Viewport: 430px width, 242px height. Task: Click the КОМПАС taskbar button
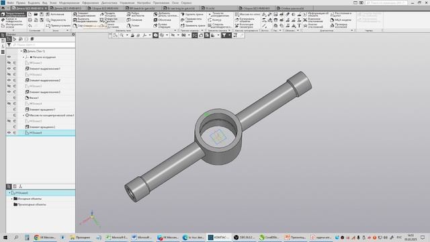point(218,237)
